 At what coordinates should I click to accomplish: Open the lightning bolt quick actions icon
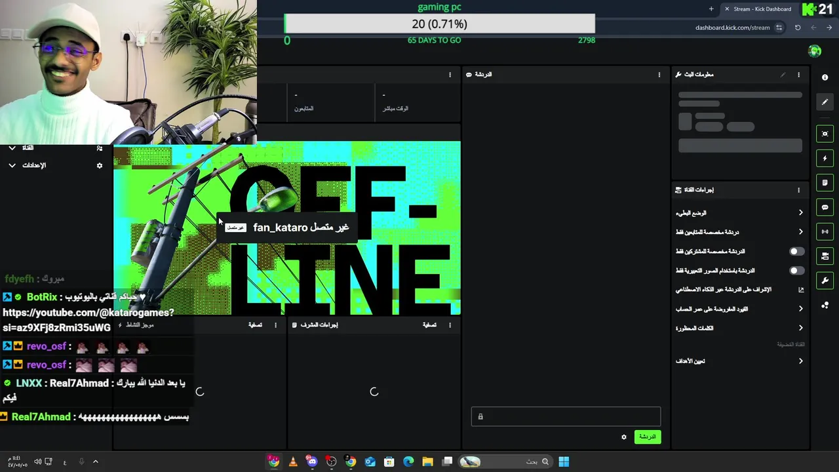pos(825,158)
